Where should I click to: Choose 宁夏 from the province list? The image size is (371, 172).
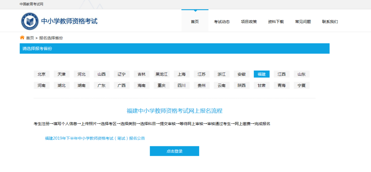[302, 85]
